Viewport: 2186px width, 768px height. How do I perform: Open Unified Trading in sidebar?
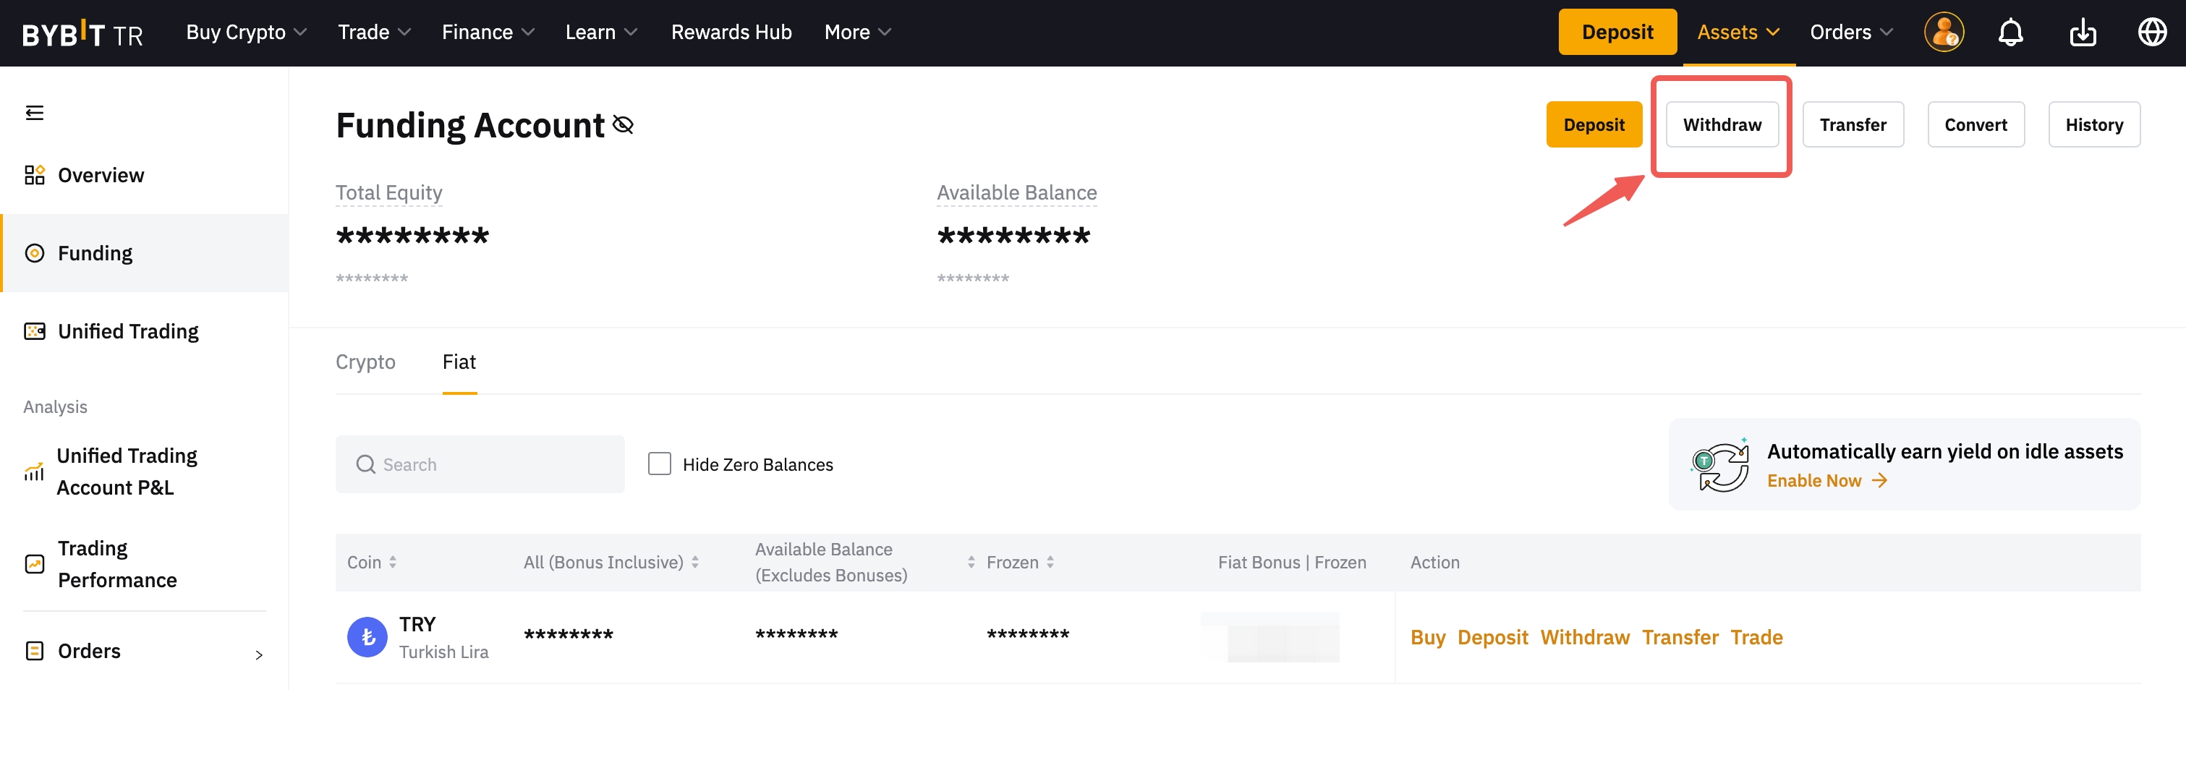128,332
